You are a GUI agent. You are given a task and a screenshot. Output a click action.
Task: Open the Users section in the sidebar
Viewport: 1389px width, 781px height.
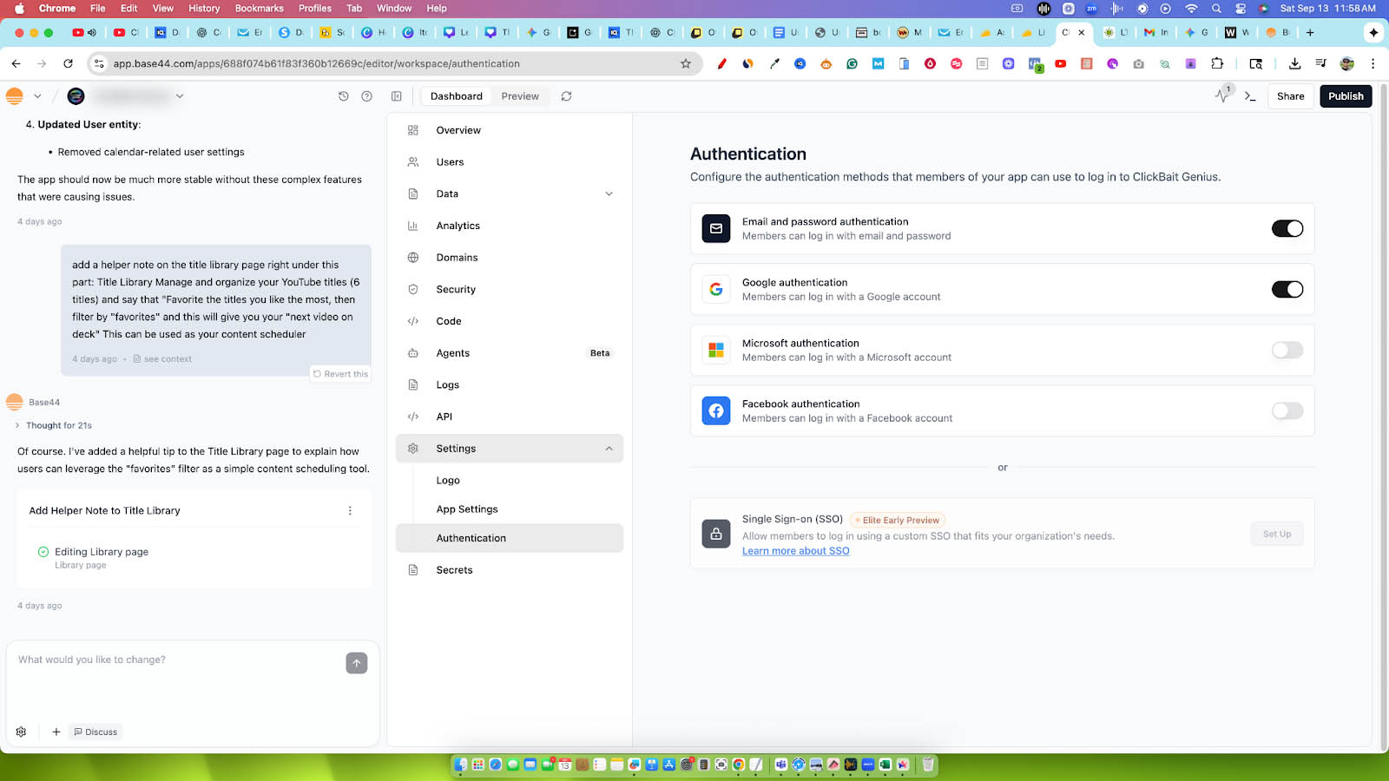click(450, 161)
